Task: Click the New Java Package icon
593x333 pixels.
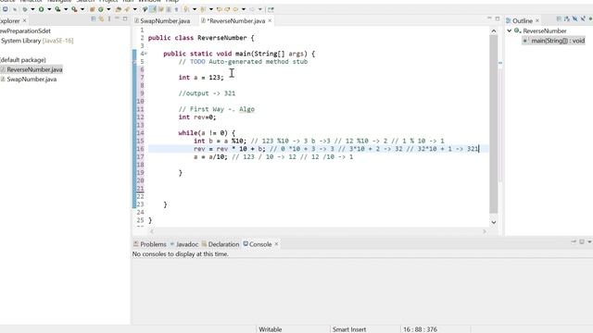Action: 92,9
